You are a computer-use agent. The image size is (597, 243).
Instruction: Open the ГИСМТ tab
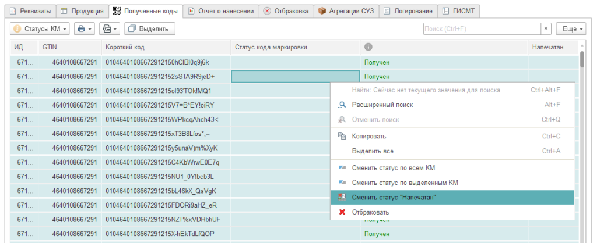[458, 11]
